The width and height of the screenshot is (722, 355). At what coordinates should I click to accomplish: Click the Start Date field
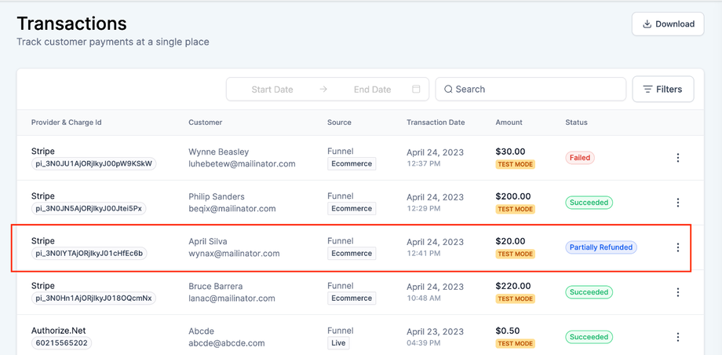click(x=272, y=90)
